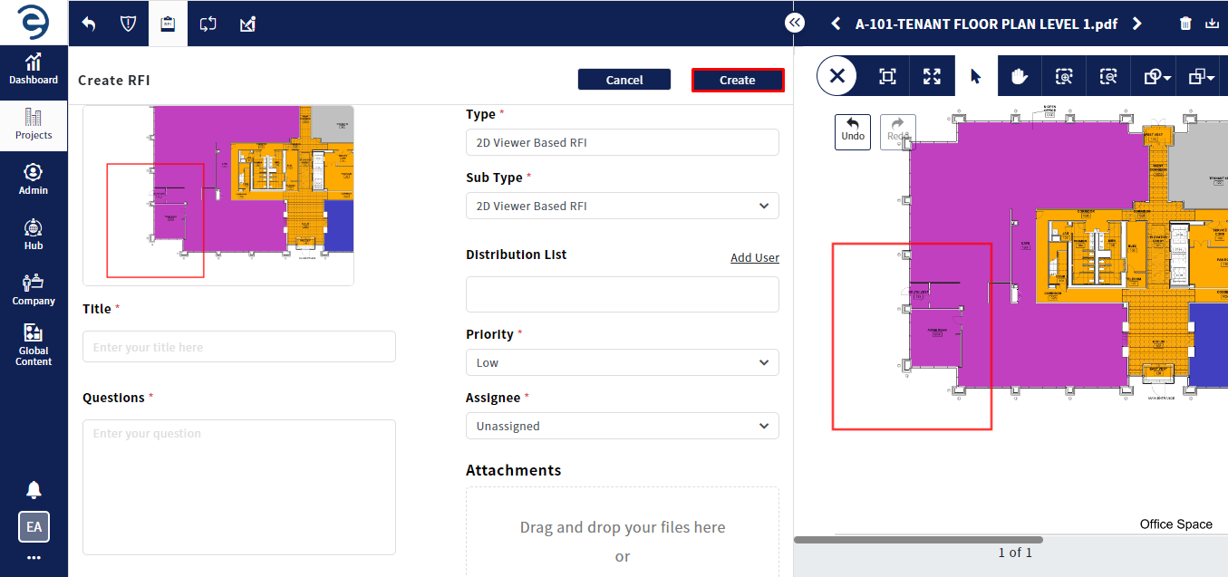Image resolution: width=1228 pixels, height=577 pixels.
Task: Open the Admin section in sidebar
Action: tap(34, 179)
